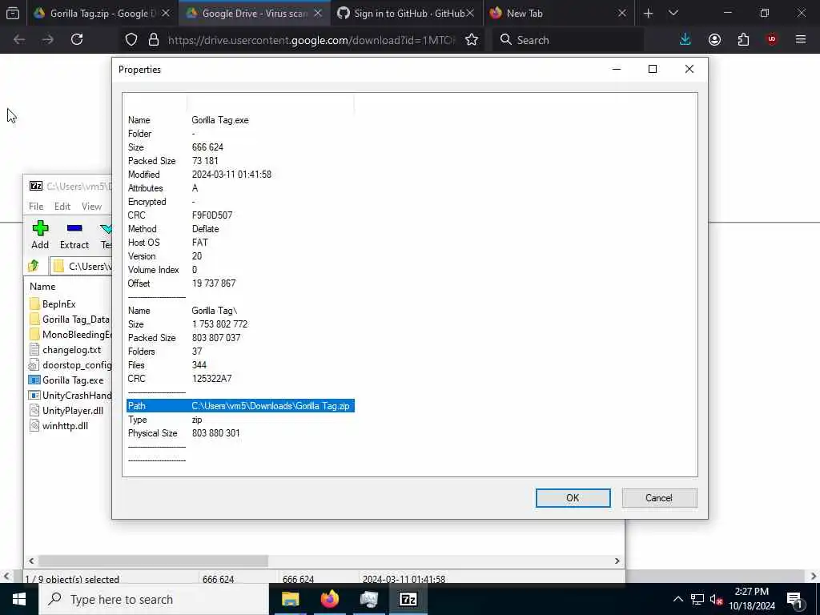The height and width of the screenshot is (615, 820).
Task: Open the Windows Start menu
Action: 19,599
